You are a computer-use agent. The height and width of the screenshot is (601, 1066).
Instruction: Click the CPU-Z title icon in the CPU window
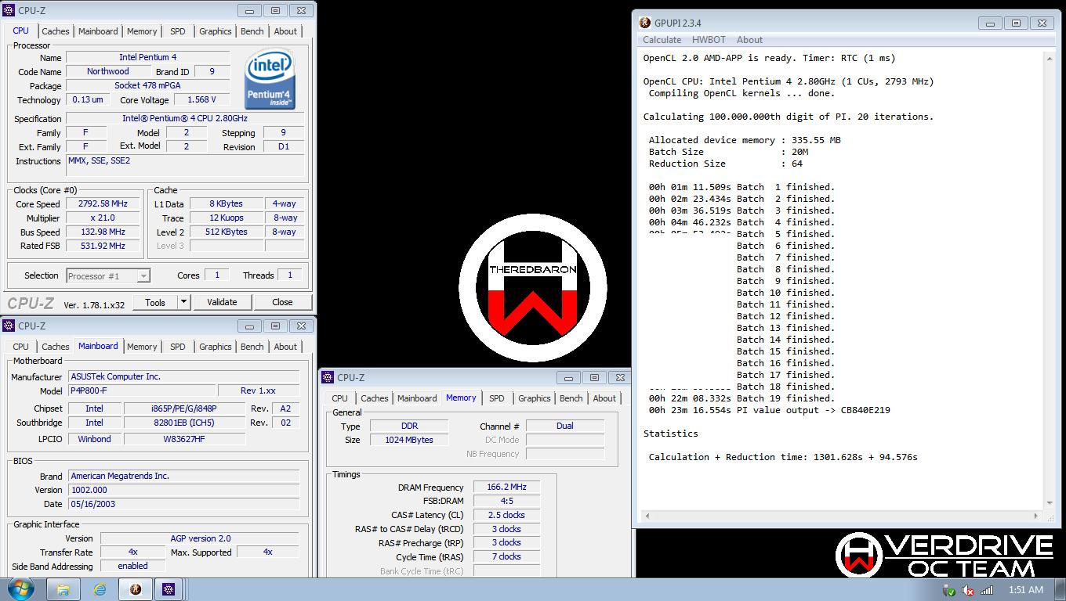(9, 11)
